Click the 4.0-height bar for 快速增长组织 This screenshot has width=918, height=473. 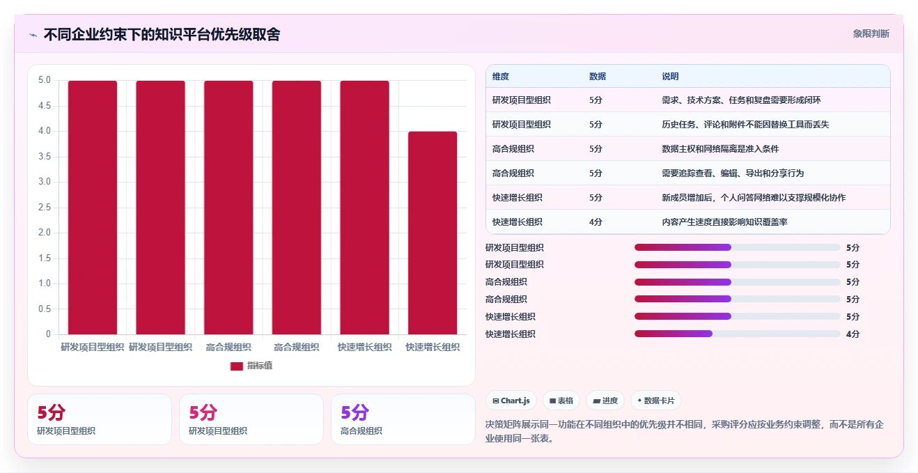(433, 233)
